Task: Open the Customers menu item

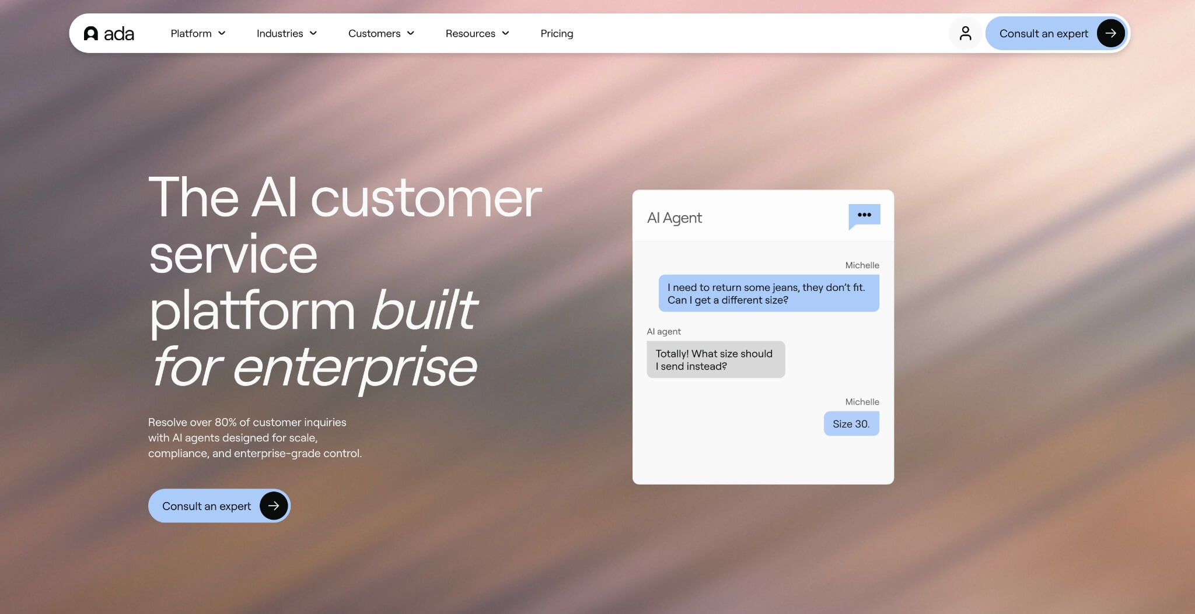Action: click(x=374, y=33)
